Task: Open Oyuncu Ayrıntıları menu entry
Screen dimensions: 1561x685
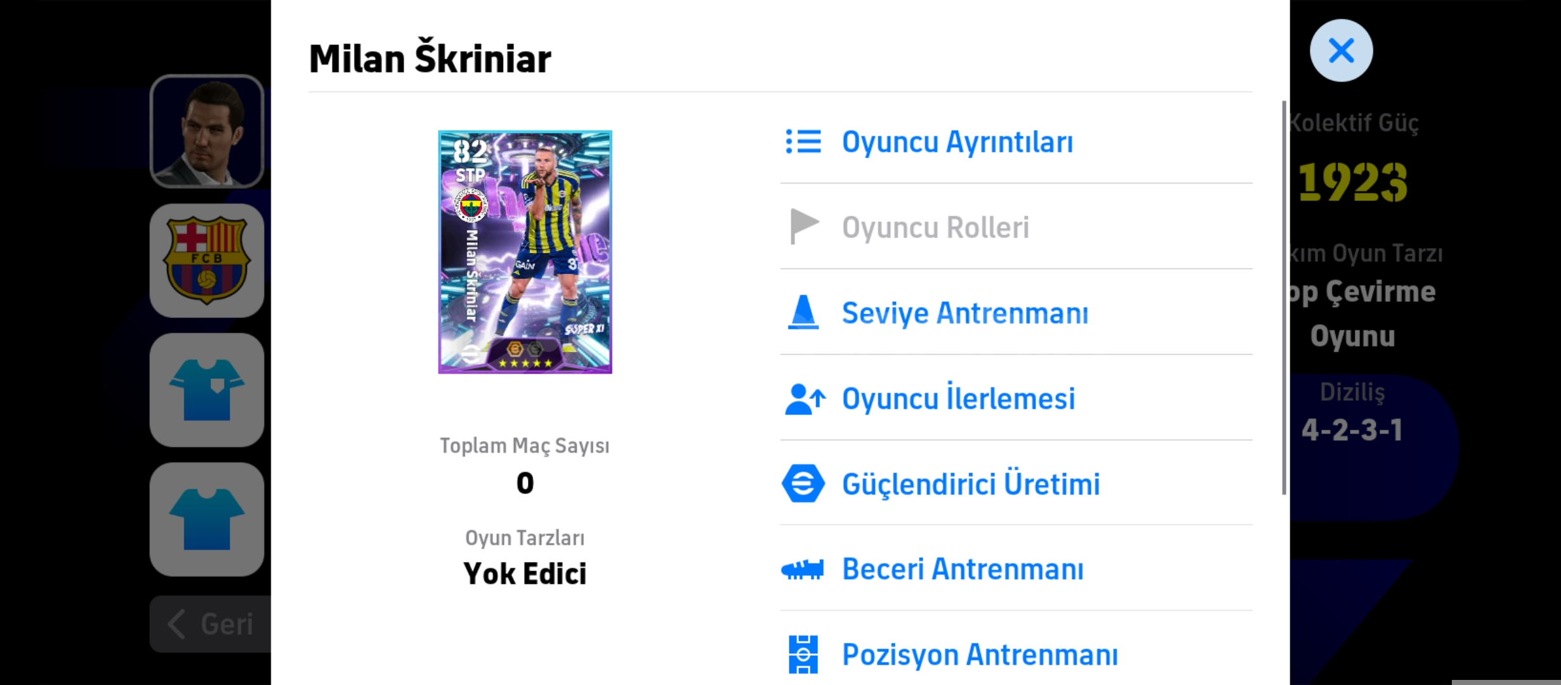Action: tap(957, 141)
